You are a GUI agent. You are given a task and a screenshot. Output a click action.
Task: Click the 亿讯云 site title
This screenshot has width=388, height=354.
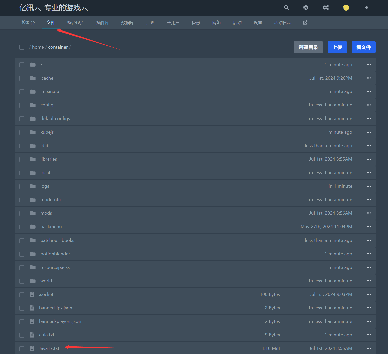(x=54, y=8)
